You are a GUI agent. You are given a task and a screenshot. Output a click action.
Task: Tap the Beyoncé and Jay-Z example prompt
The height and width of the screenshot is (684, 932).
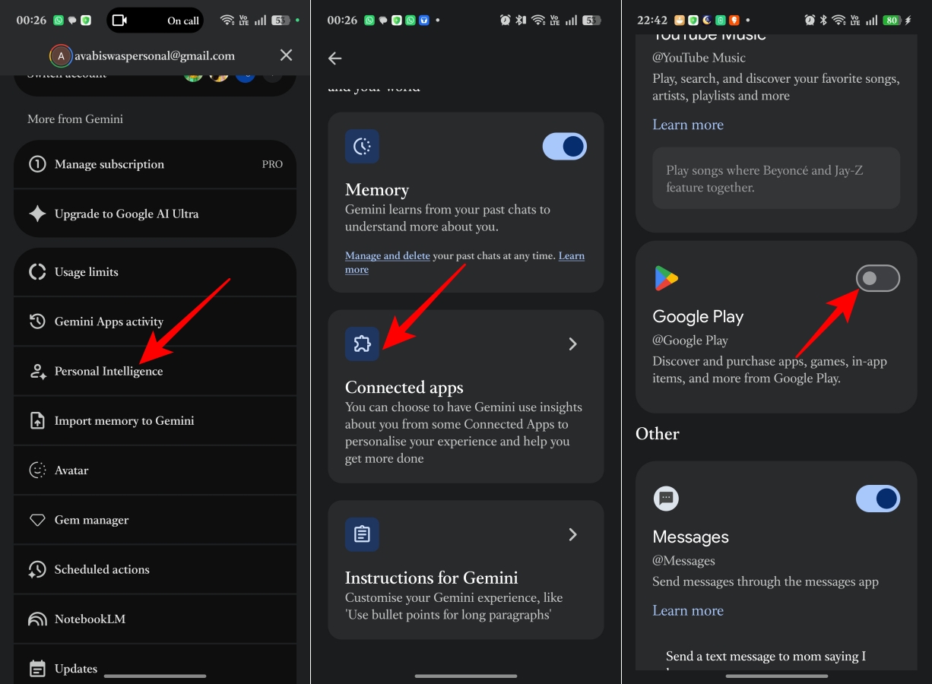click(x=776, y=179)
